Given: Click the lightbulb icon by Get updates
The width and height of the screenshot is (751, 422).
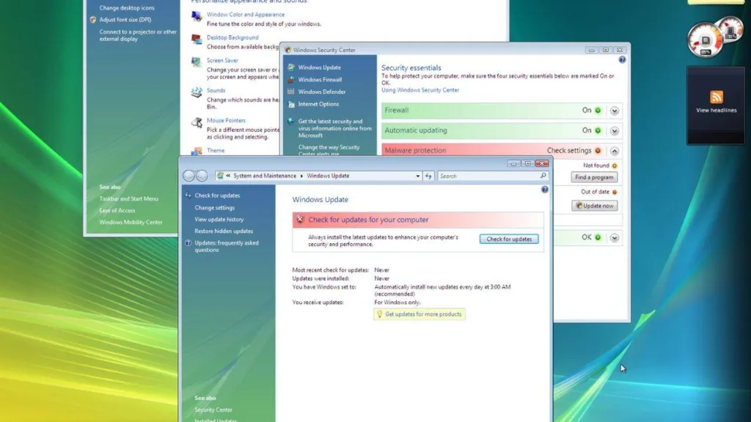Looking at the screenshot, I should [x=379, y=314].
